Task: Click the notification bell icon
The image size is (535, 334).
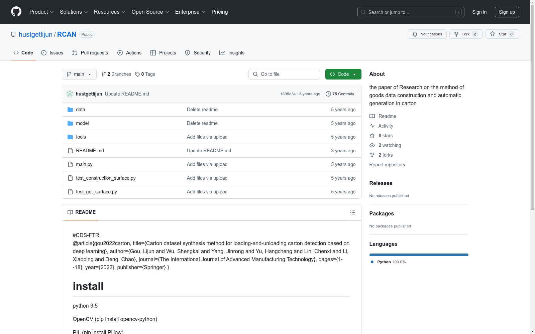Action: point(415,34)
